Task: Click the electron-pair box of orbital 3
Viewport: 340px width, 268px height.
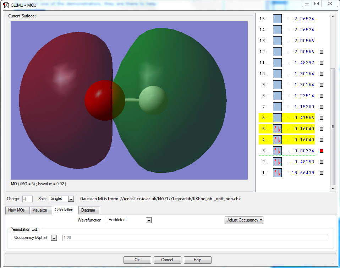Action: coord(277,151)
